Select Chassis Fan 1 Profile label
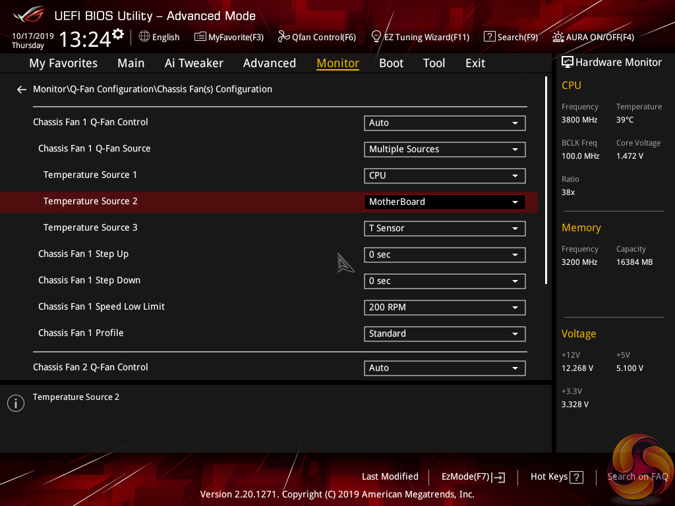The height and width of the screenshot is (506, 675). pyautogui.click(x=81, y=333)
